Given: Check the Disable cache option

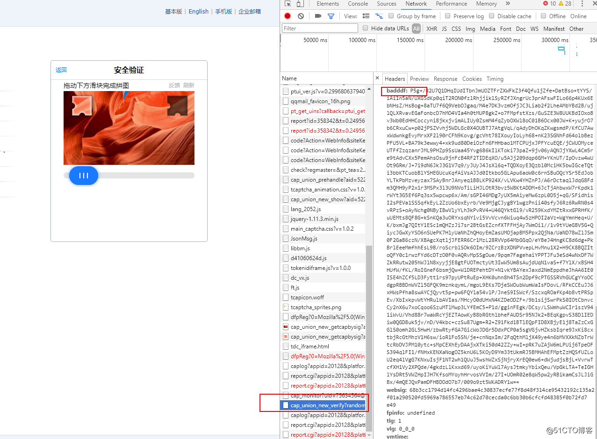Looking at the screenshot, I should click(x=492, y=16).
